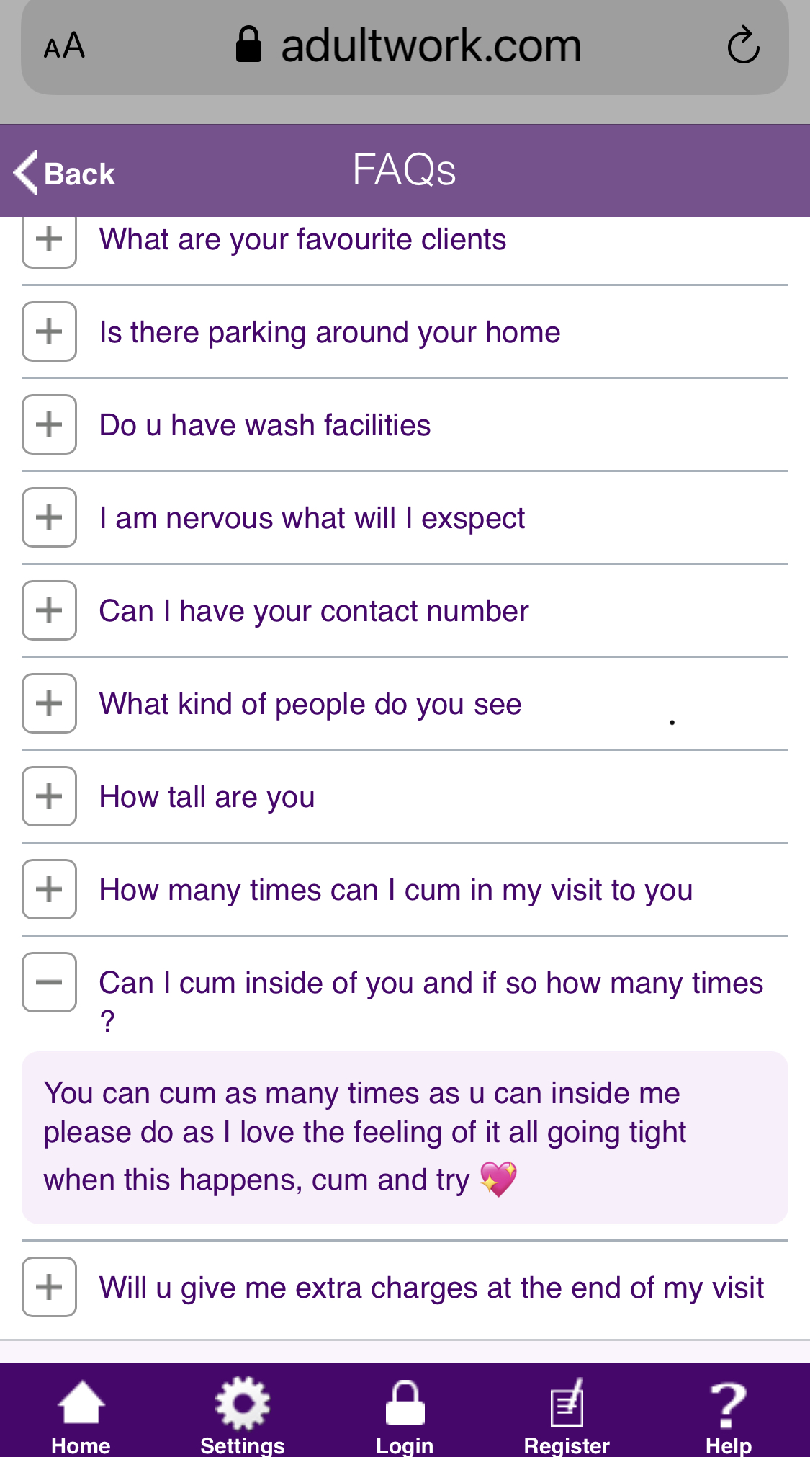Tap the Back chevron arrow
This screenshot has height=1457, width=810.
point(27,173)
